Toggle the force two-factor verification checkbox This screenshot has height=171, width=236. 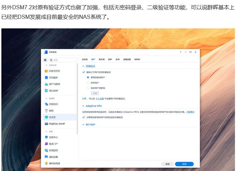pos(84,72)
